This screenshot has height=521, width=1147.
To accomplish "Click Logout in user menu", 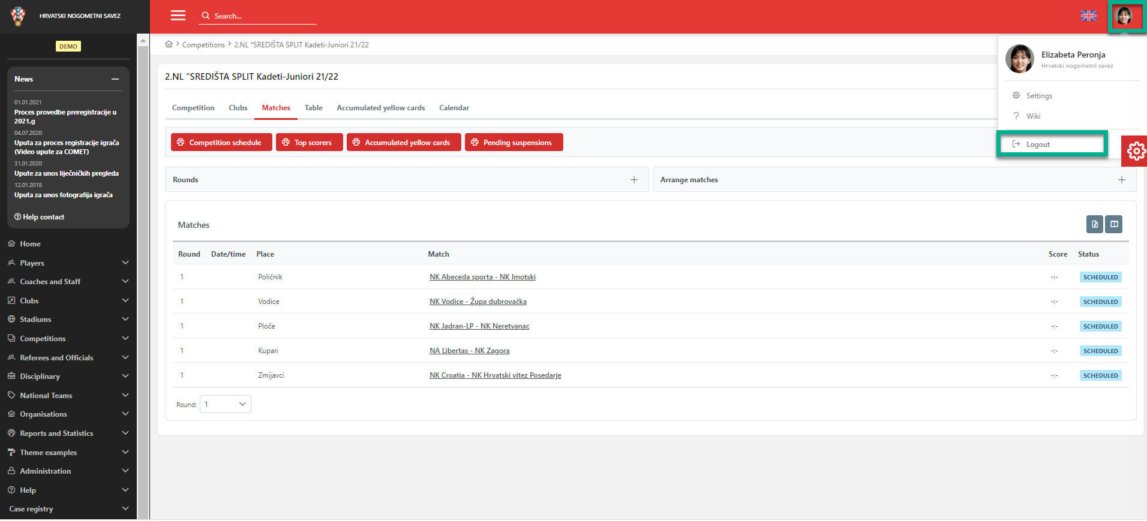I will [1038, 144].
